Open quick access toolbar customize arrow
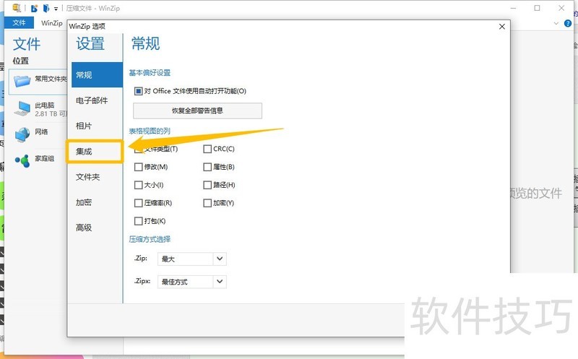 [56, 9]
